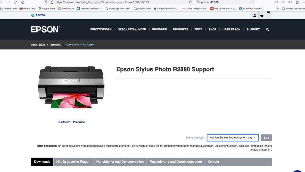Open the ÜBER EPSON menu
This screenshot has height=172, width=305.
click(231, 30)
